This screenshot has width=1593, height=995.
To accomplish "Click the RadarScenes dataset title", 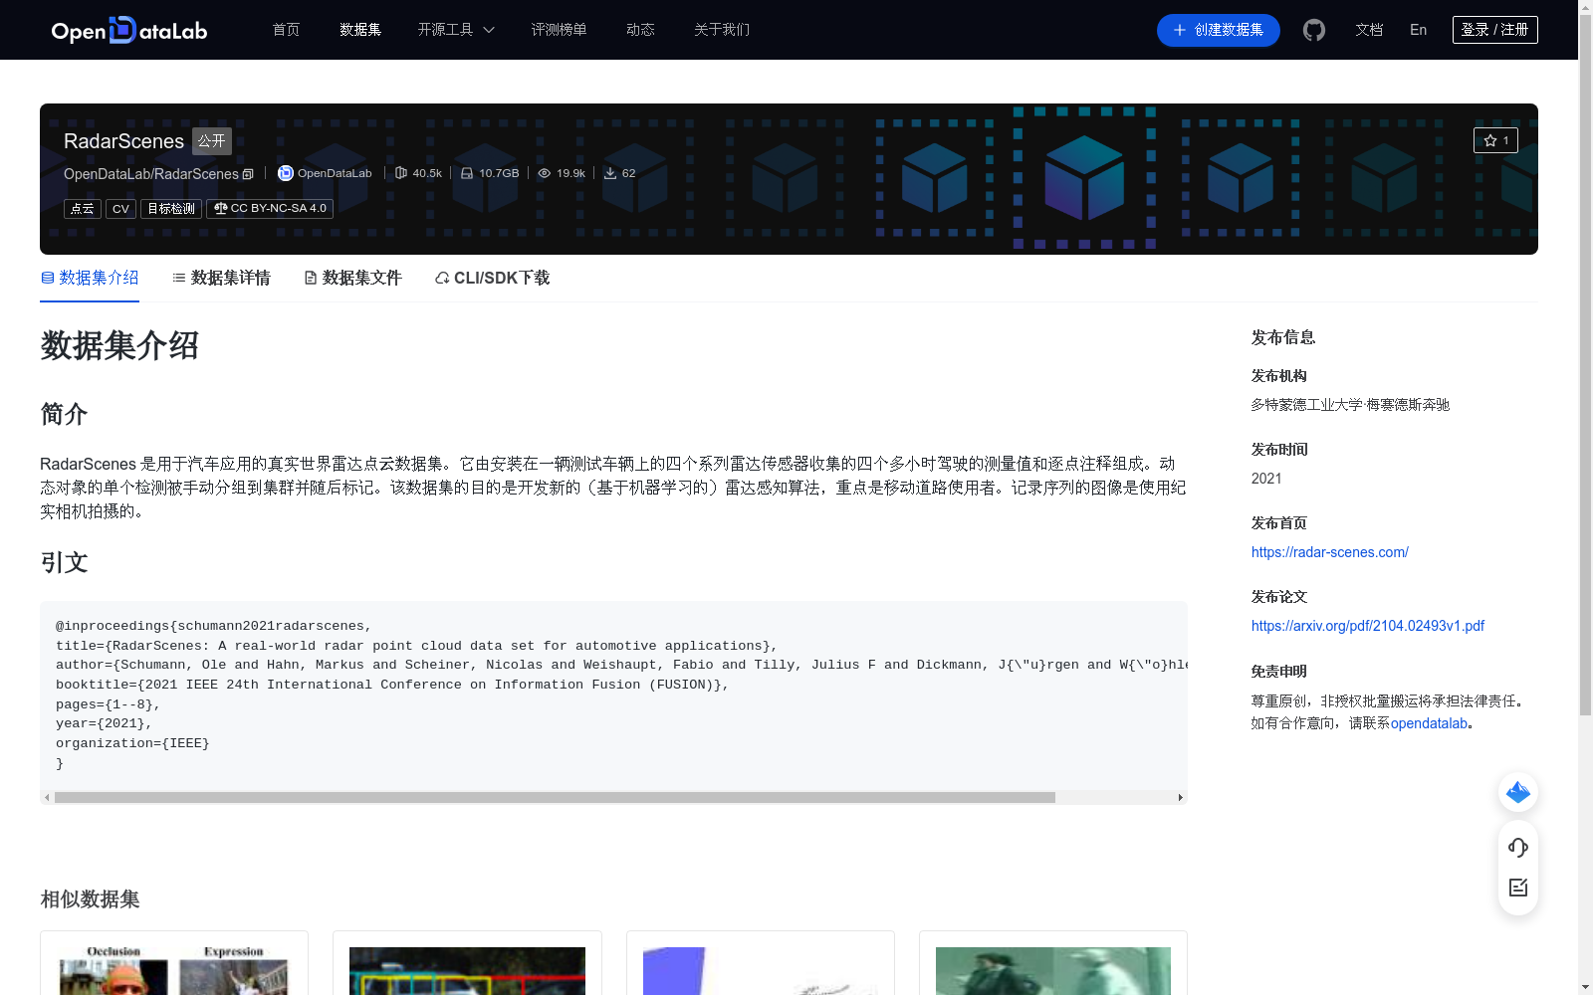I will click(123, 141).
